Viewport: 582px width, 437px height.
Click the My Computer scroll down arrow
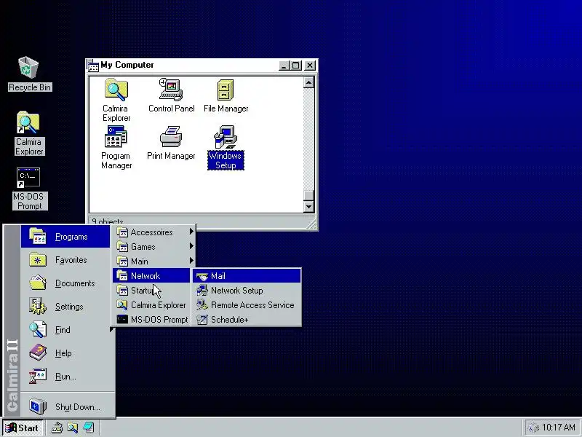308,207
